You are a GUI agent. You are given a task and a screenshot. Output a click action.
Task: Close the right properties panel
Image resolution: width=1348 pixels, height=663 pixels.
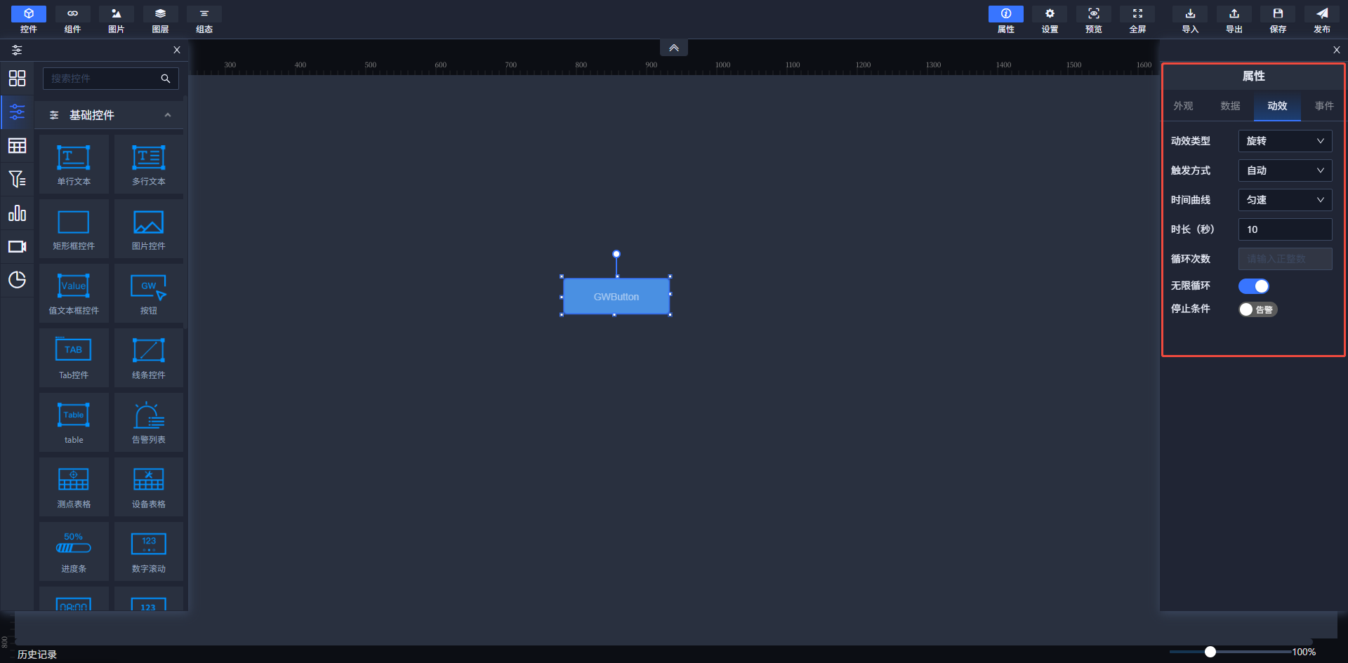coord(1337,50)
